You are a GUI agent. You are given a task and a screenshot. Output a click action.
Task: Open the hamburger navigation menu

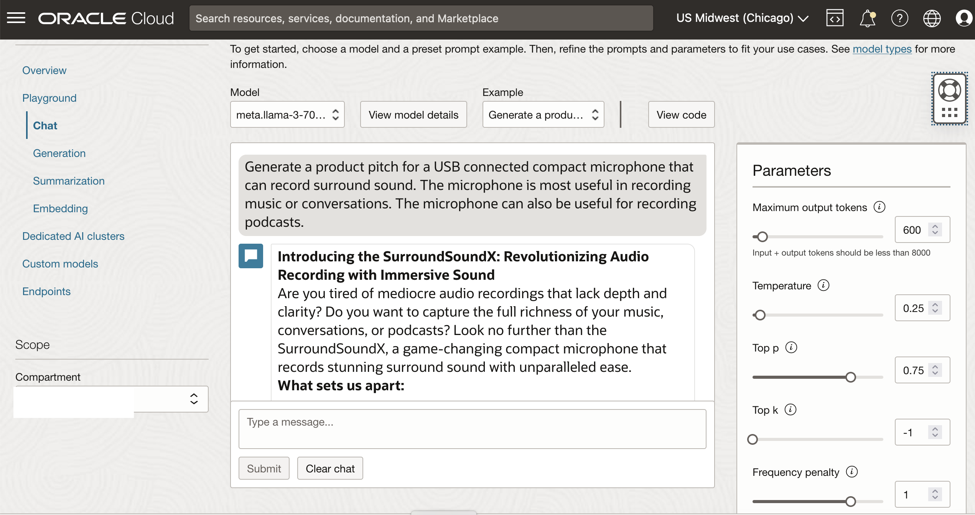click(x=16, y=18)
